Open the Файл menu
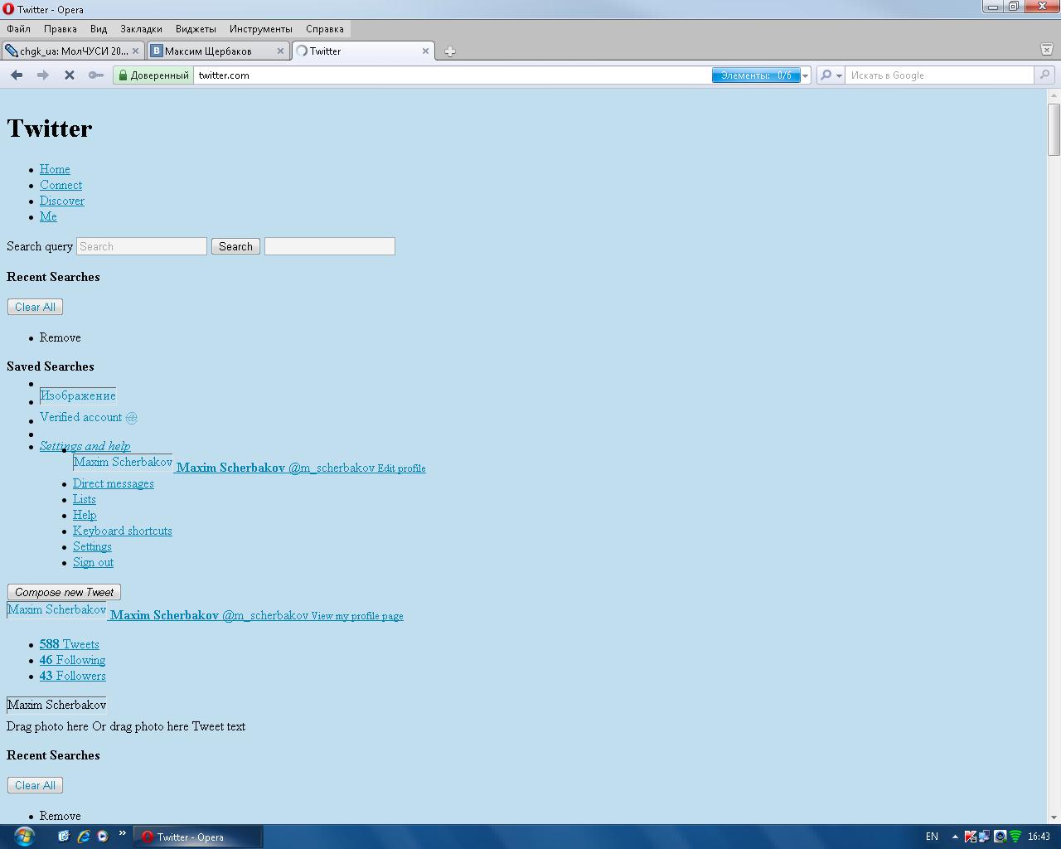Viewport: 1061px width, 849px height. (18, 29)
